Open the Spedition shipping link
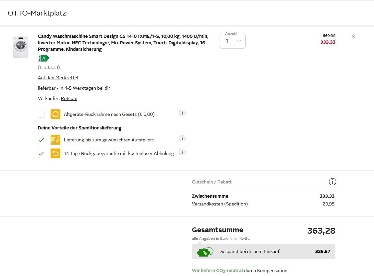The width and height of the screenshot is (374, 276). [x=236, y=204]
